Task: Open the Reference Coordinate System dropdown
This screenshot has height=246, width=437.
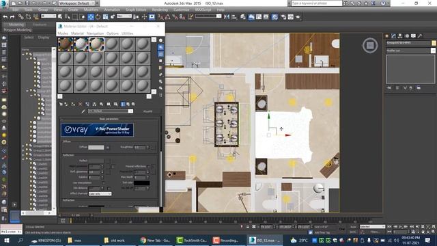Action: [x=124, y=16]
